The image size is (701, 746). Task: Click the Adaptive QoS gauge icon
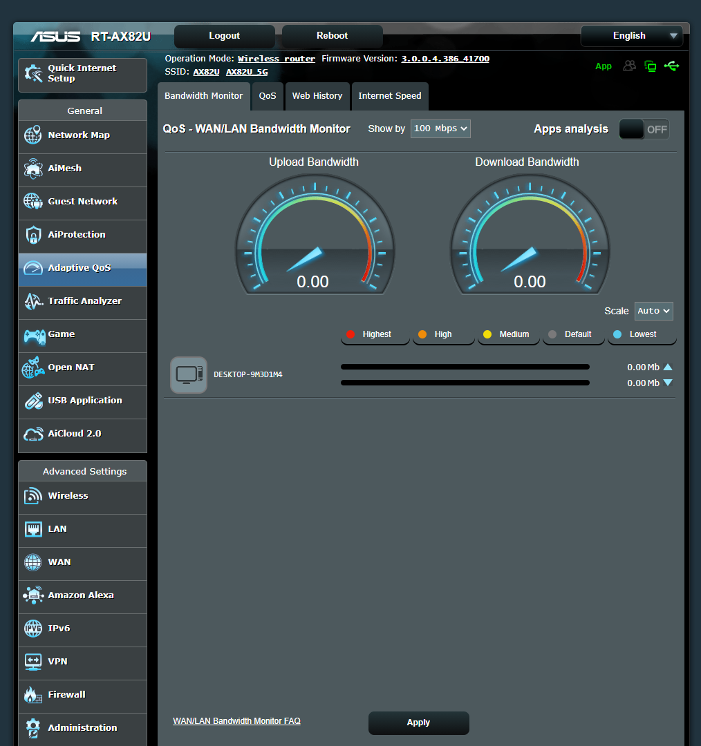(33, 268)
